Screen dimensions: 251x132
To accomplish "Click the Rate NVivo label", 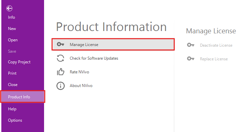I will [79, 72].
